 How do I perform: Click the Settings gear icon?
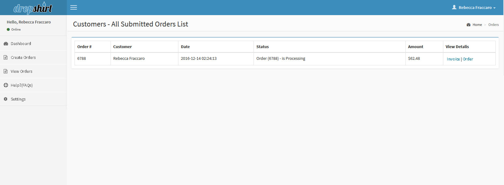[6, 99]
